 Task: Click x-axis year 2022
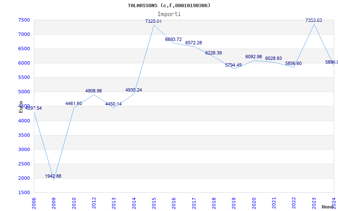294,203
